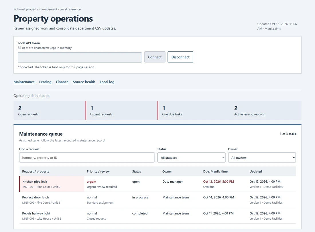
Task: Click the Duty manager owner cell
Action: tap(173, 182)
